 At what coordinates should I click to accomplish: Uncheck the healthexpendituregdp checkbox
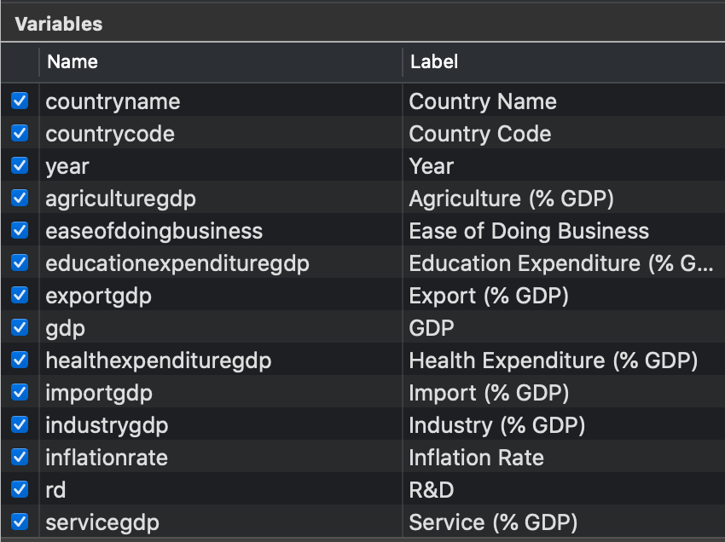pyautogui.click(x=19, y=360)
